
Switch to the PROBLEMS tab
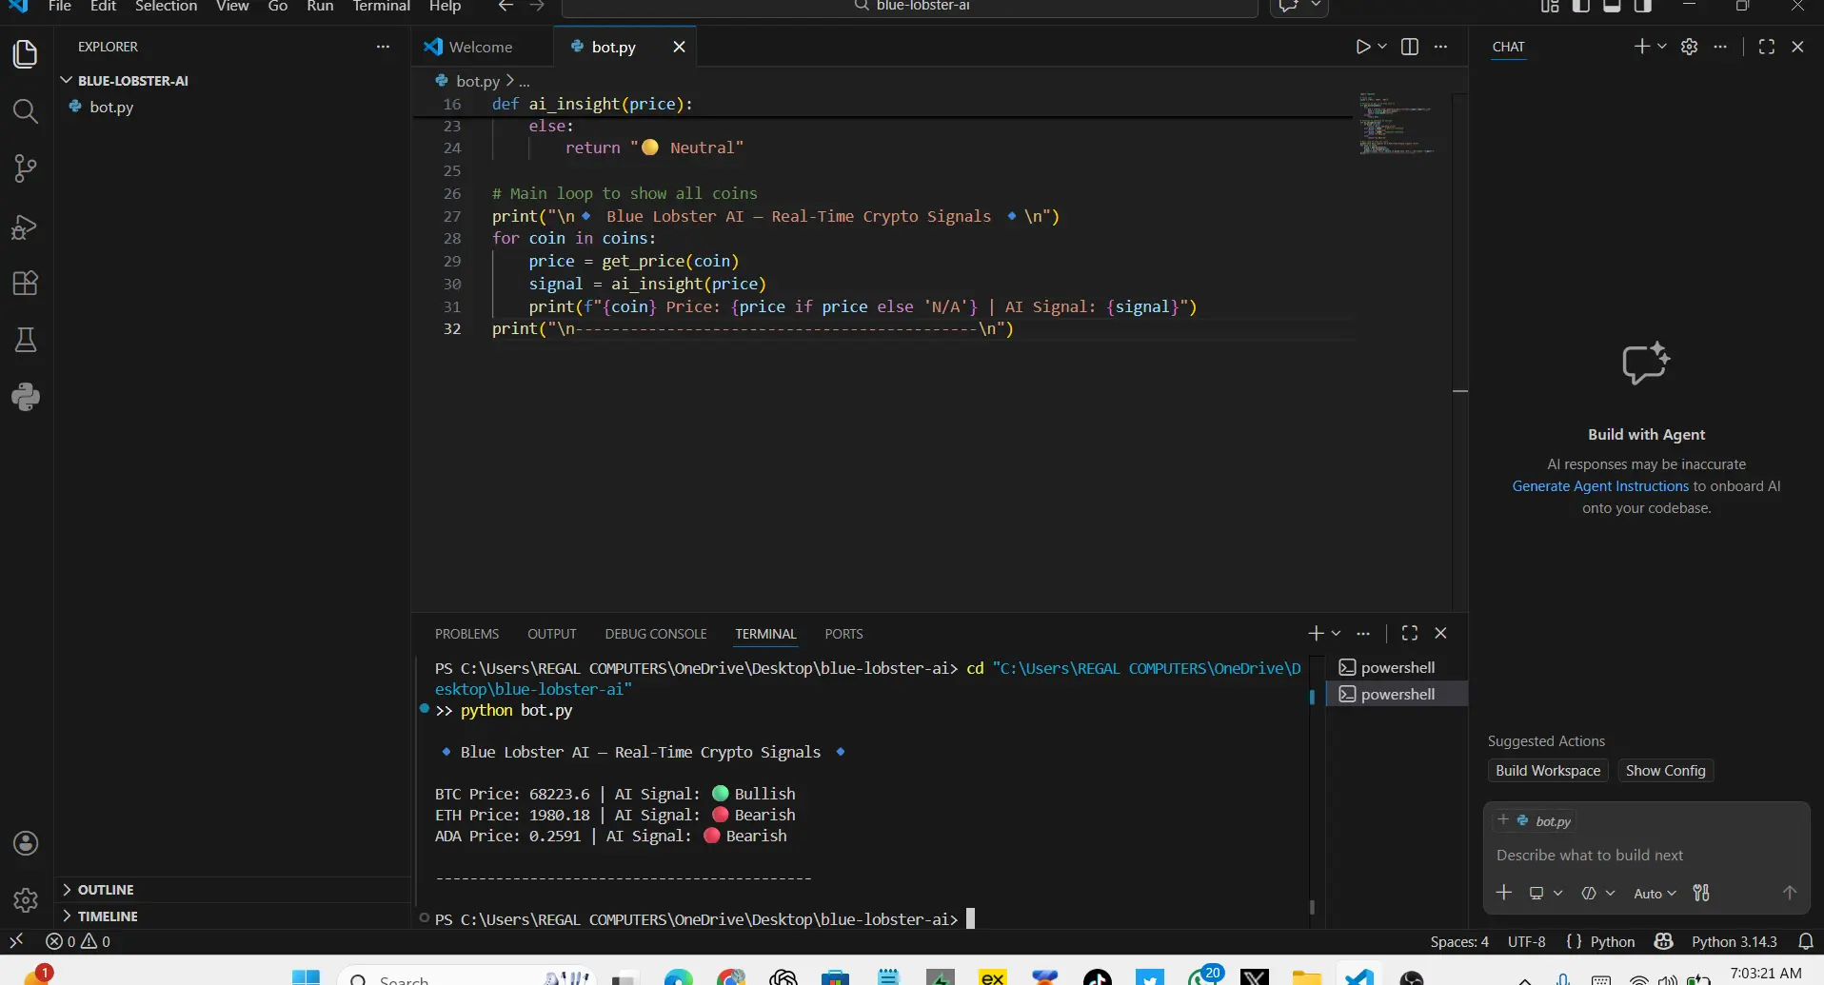(466, 634)
